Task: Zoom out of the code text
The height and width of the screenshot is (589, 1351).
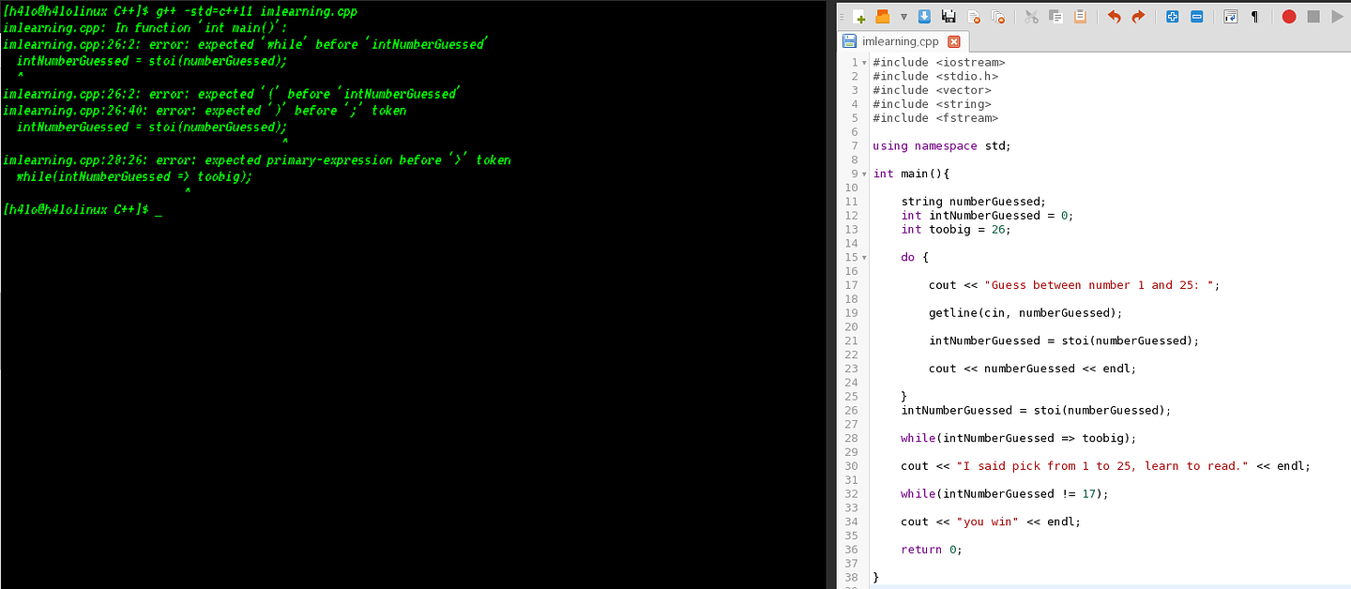Action: click(1197, 16)
